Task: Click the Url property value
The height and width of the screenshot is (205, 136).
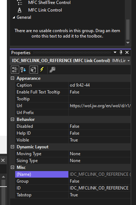Action: coord(99,106)
